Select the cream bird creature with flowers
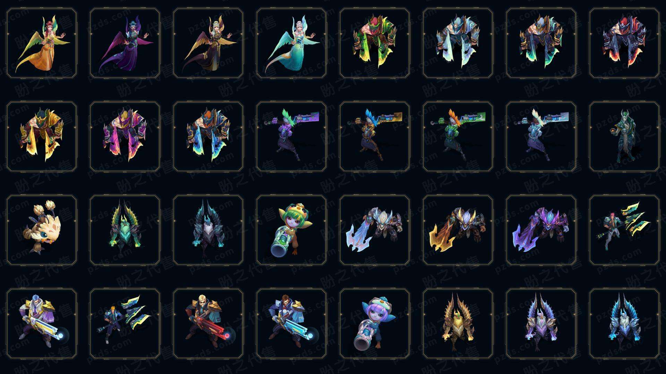Image resolution: width=666 pixels, height=374 pixels. tap(42, 230)
